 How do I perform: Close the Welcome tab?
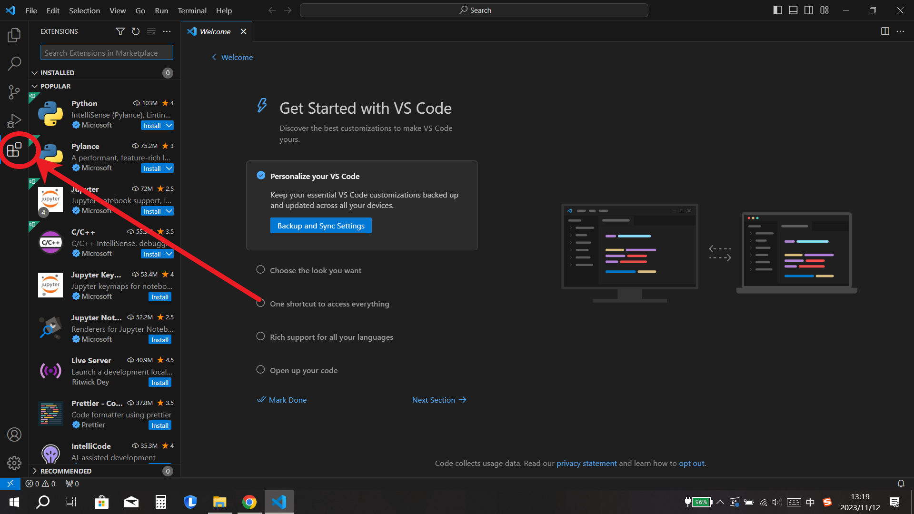pos(243,31)
